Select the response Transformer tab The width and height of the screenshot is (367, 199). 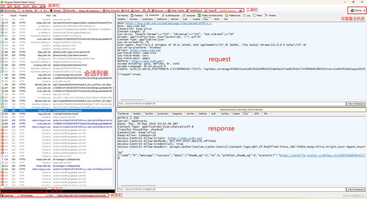pyautogui.click(x=123, y=114)
